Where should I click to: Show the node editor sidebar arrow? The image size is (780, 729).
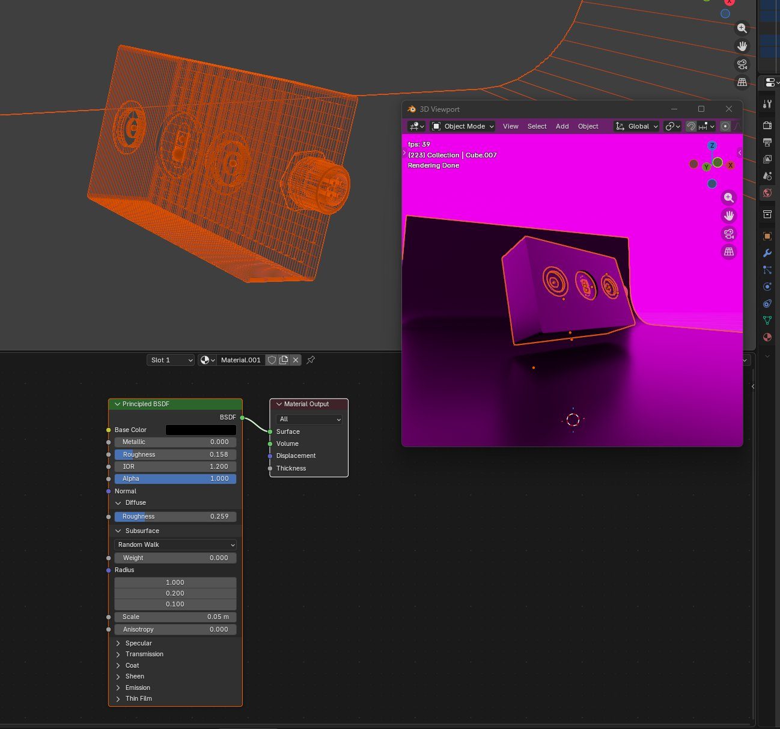pos(753,386)
